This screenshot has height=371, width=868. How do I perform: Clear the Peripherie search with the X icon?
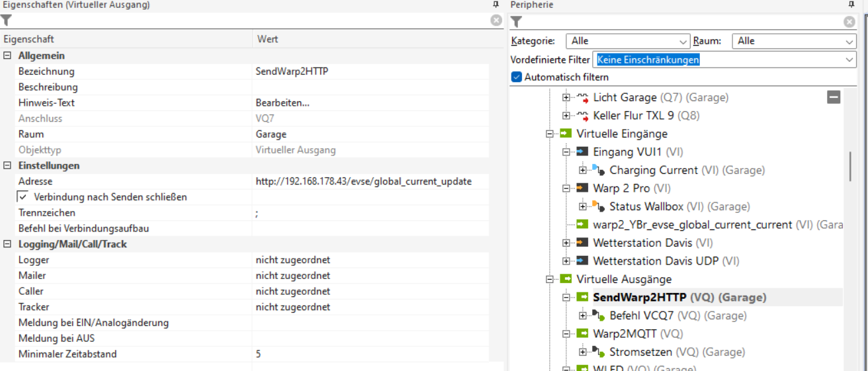click(849, 22)
